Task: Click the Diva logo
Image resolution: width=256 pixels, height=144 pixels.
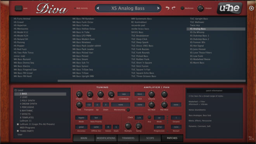Action: (52, 9)
